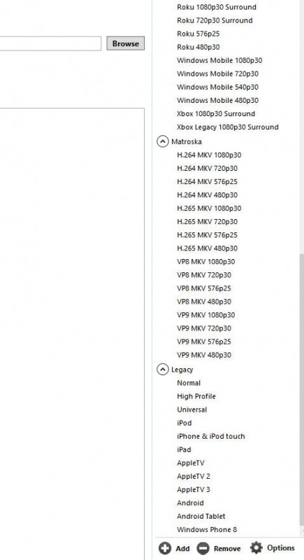This screenshot has height=560, width=304.
Task: Choose the VP9 MKV 1080p30 preset
Action: click(205, 315)
